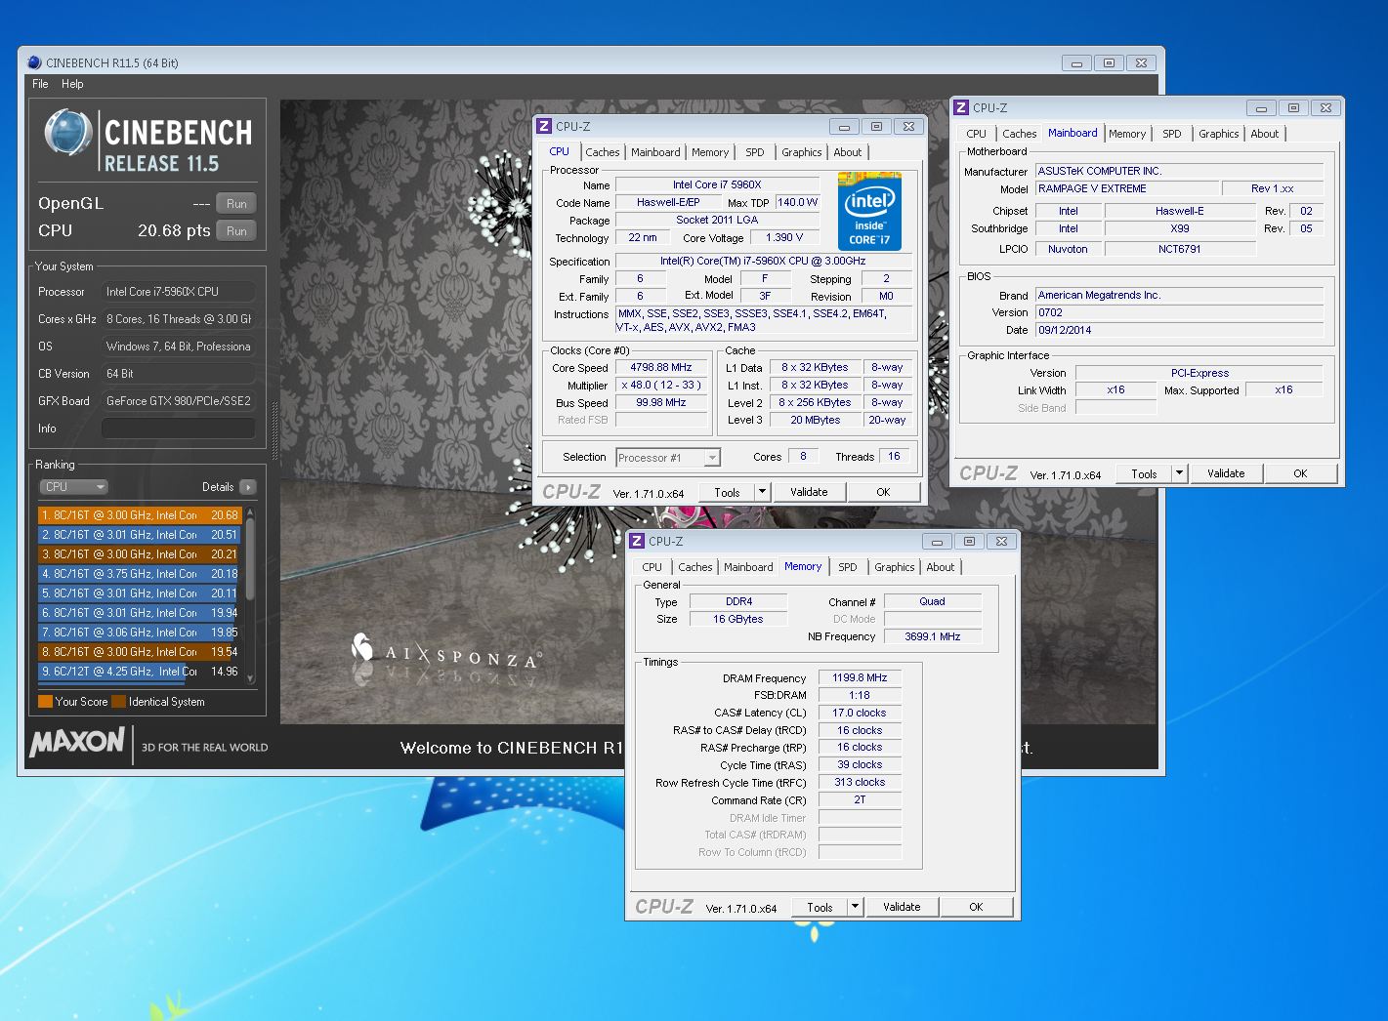
Task: Click the Info input field in Your System
Action: pos(179,429)
